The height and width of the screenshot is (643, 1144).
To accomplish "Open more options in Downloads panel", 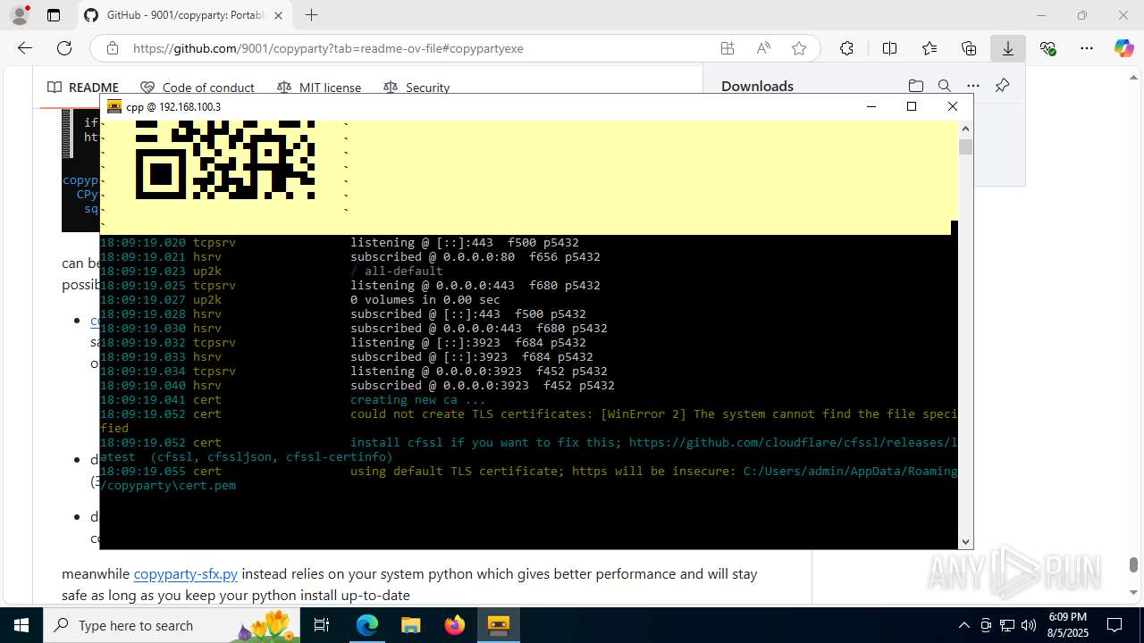I will (972, 86).
